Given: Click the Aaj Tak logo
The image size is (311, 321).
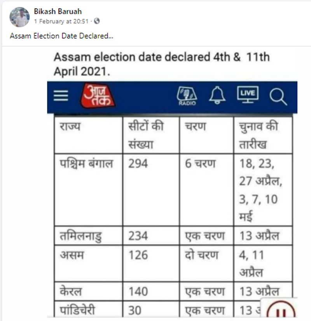Looking at the screenshot, I should (x=98, y=96).
